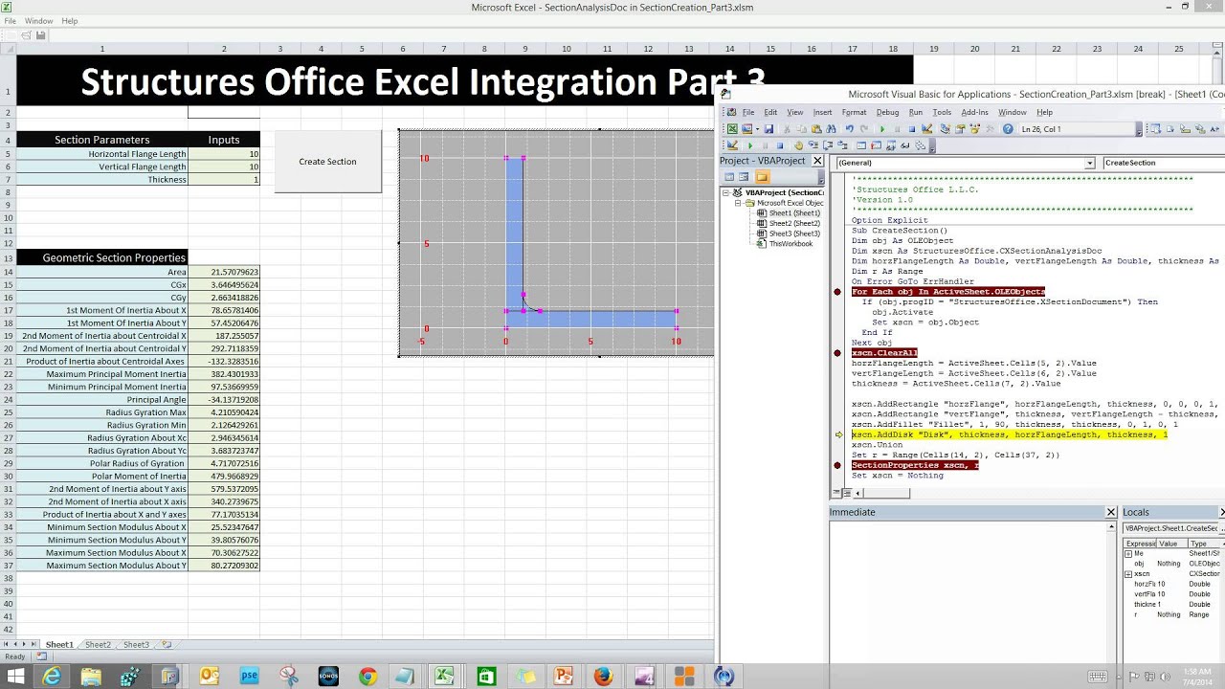Open the VBA Debug menu

(887, 112)
